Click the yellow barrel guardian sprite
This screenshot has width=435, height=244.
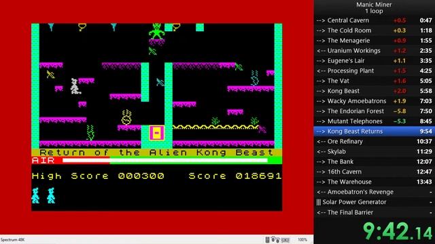[x=126, y=117]
